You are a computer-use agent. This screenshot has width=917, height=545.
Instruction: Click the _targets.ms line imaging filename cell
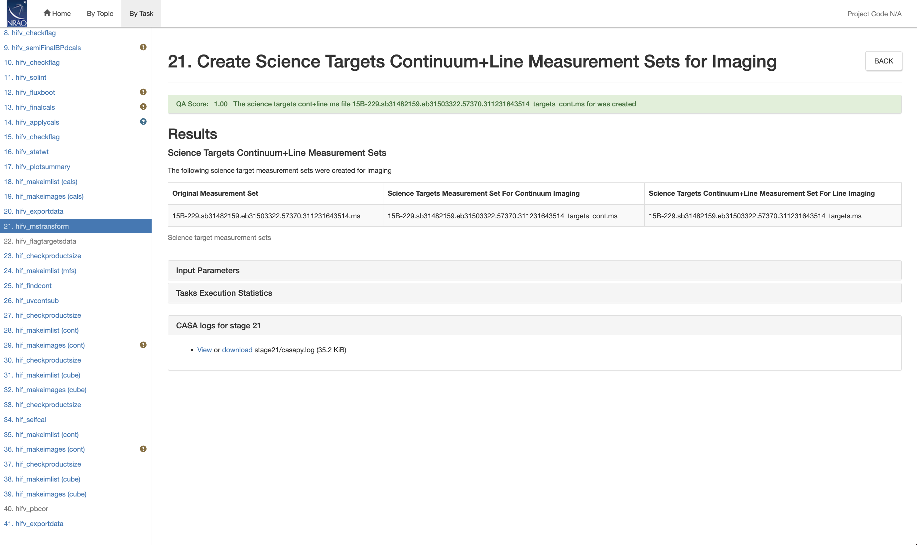[x=773, y=216]
